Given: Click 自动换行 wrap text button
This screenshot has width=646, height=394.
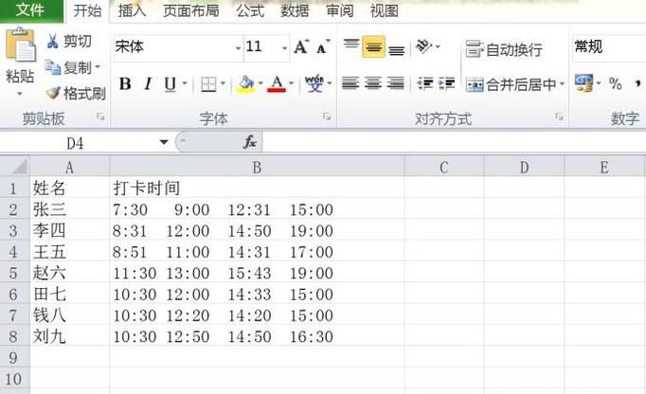Looking at the screenshot, I should click(504, 49).
